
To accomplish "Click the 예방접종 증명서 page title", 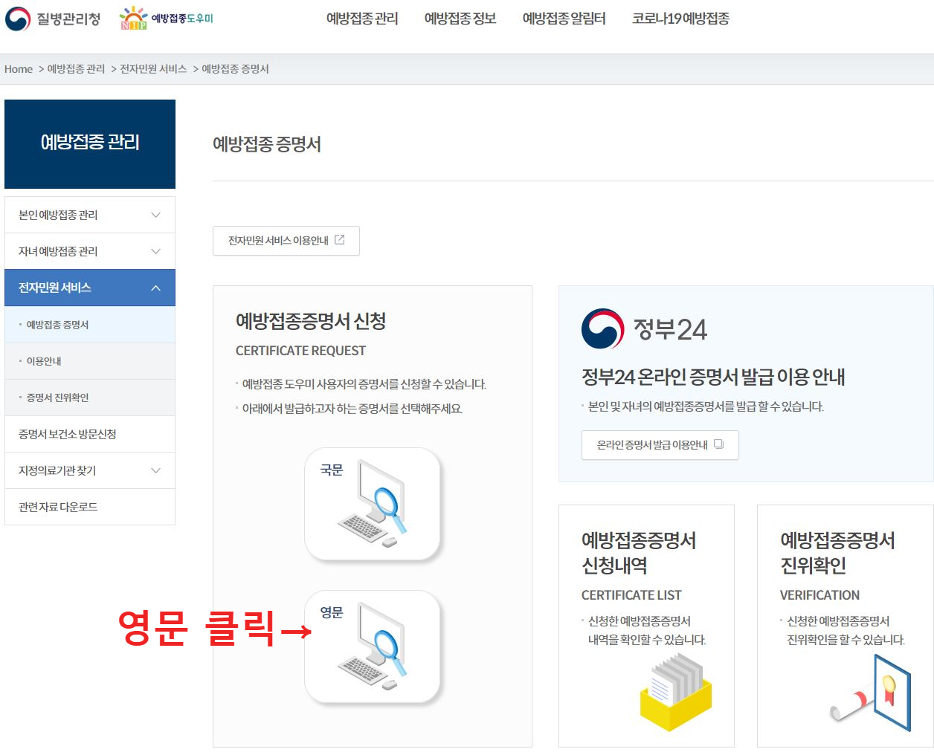I will pyautogui.click(x=267, y=144).
